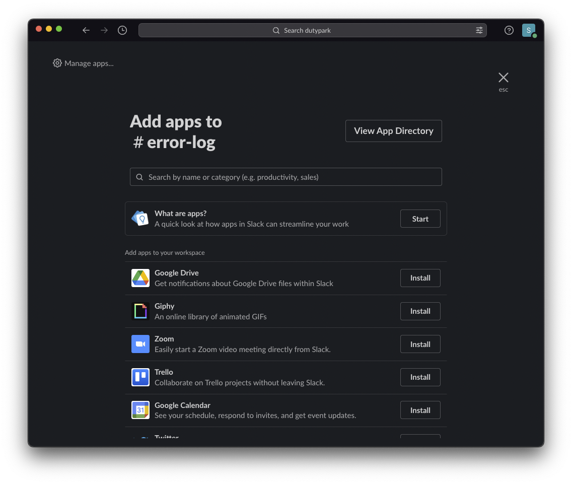Open search filters slider icon
The width and height of the screenshot is (572, 484).
(x=479, y=30)
